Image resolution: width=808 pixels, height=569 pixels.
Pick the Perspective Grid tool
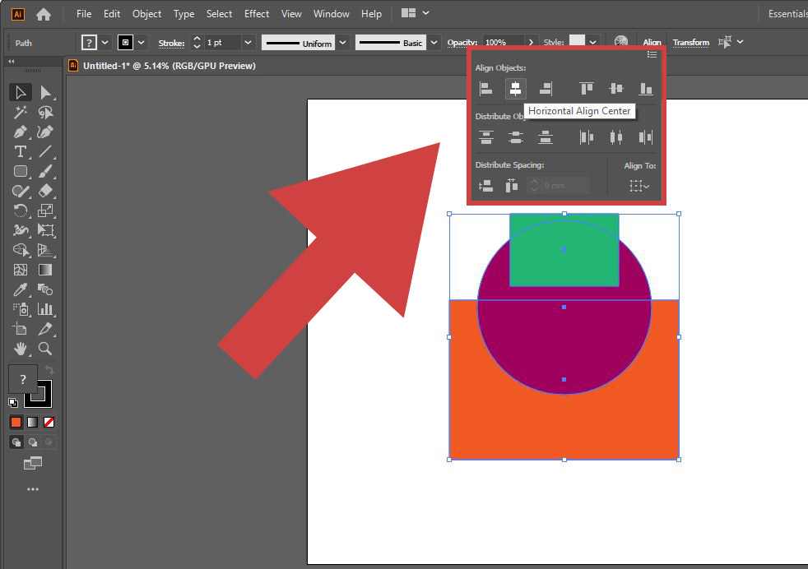pyautogui.click(x=45, y=250)
